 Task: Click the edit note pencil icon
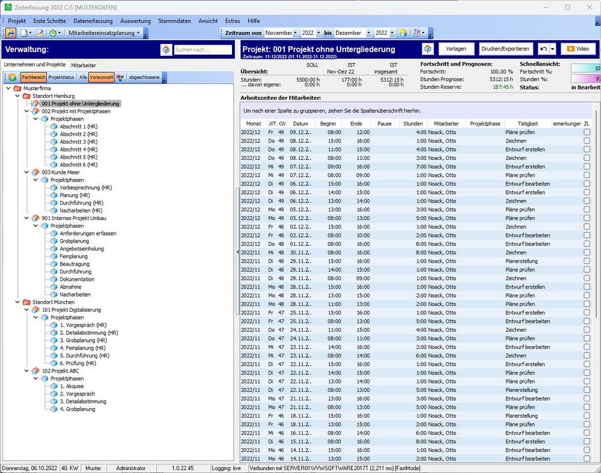click(x=40, y=33)
